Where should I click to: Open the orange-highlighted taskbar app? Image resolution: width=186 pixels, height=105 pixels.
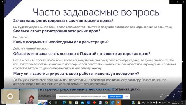click(x=118, y=102)
